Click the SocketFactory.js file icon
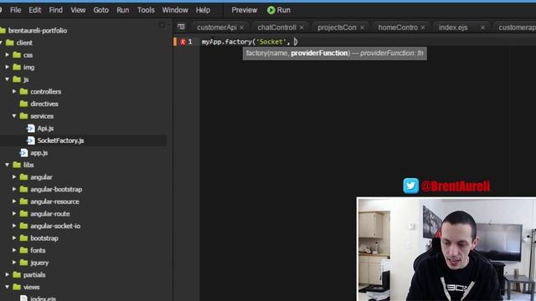 pos(31,140)
